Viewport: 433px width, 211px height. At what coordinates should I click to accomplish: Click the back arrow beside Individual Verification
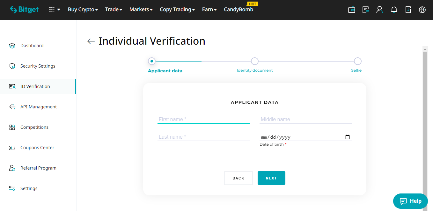coord(91,41)
